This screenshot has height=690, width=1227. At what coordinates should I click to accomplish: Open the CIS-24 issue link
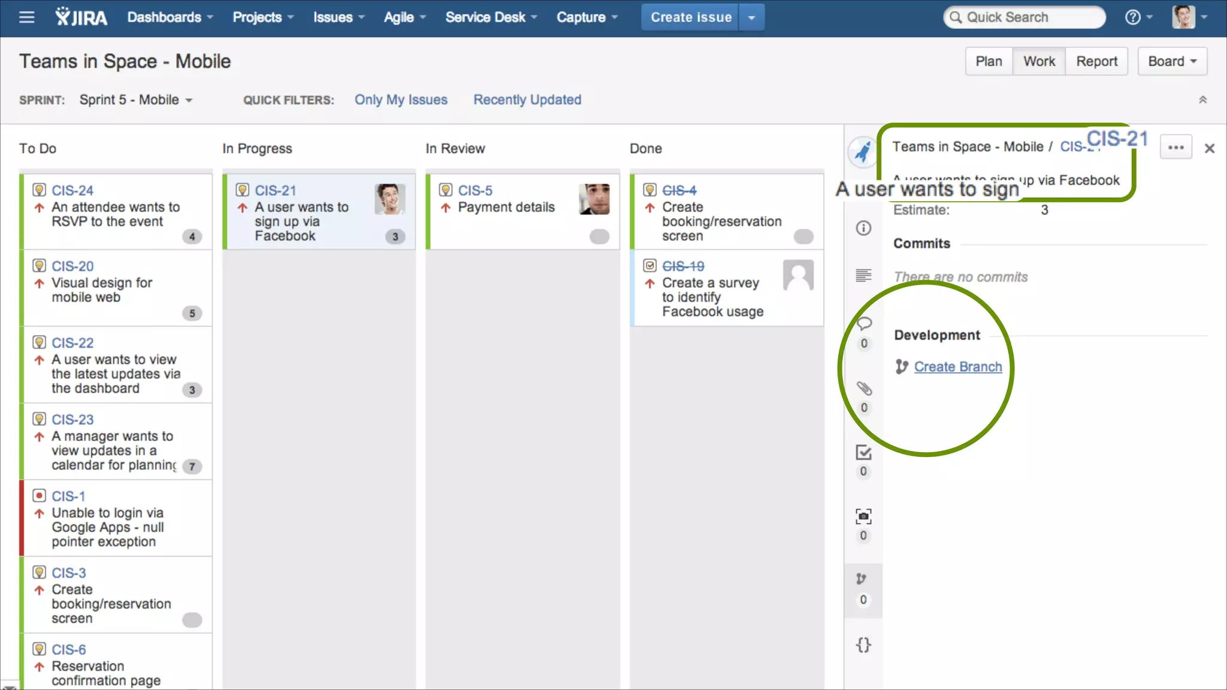coord(72,190)
